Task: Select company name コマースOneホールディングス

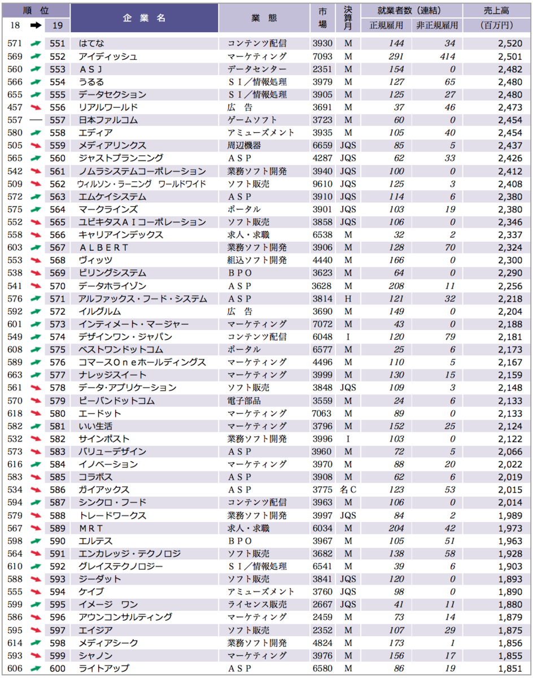Action: 143,363
